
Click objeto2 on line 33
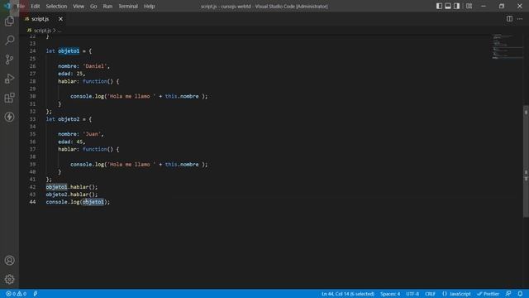[x=69, y=119]
